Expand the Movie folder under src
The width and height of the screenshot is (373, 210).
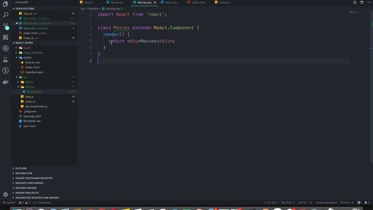coord(29,82)
